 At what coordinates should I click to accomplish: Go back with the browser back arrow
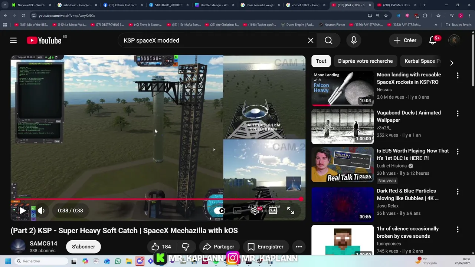5,16
